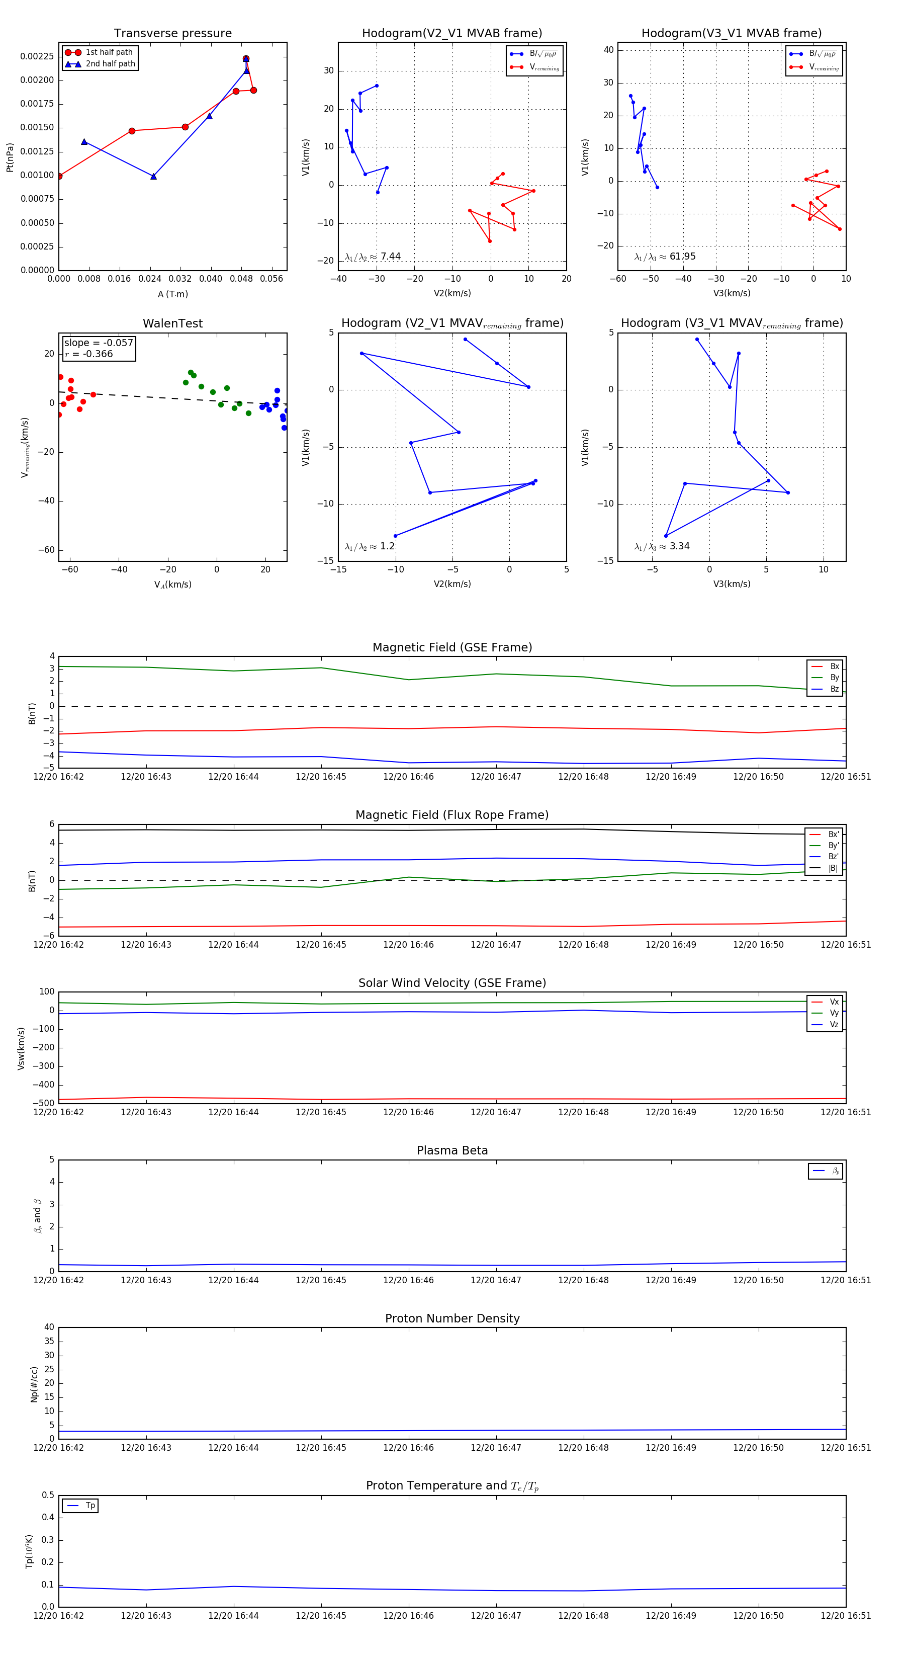The height and width of the screenshot is (1660, 905).
Task: Click 'Proton Temperature and Te/Tp' title
Action: pyautogui.click(x=452, y=1486)
